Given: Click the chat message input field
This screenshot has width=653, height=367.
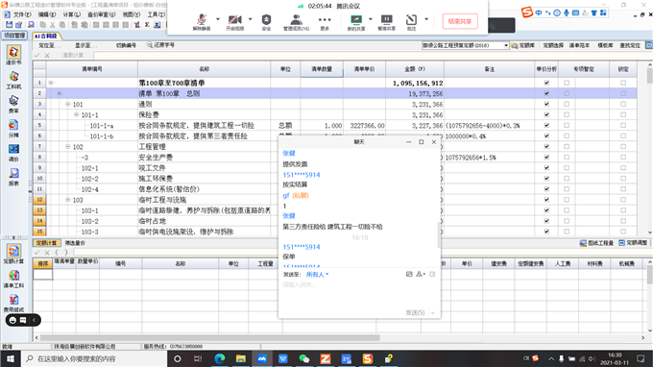Looking at the screenshot, I should tap(359, 294).
